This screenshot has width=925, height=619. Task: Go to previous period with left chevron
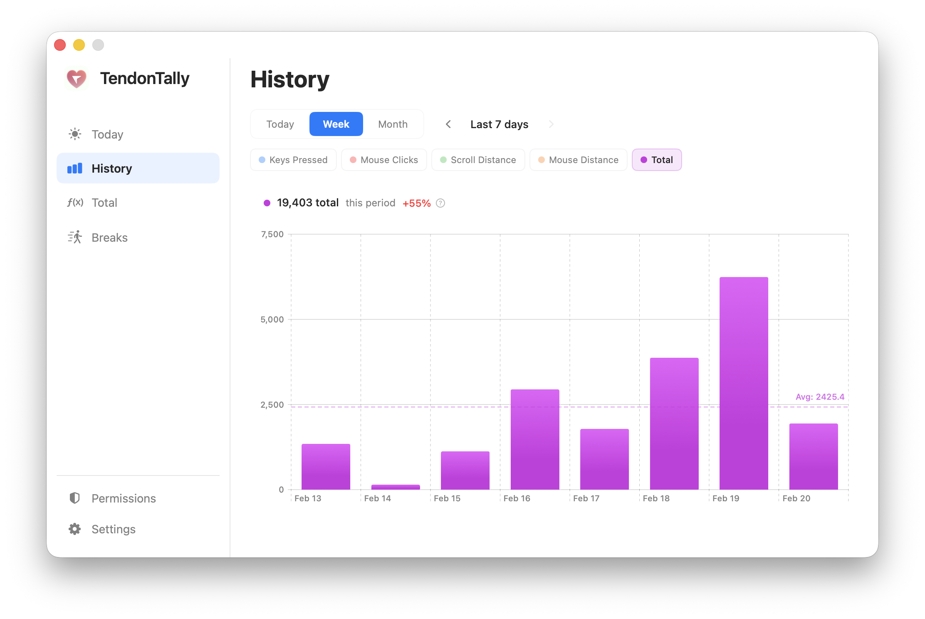pos(449,124)
